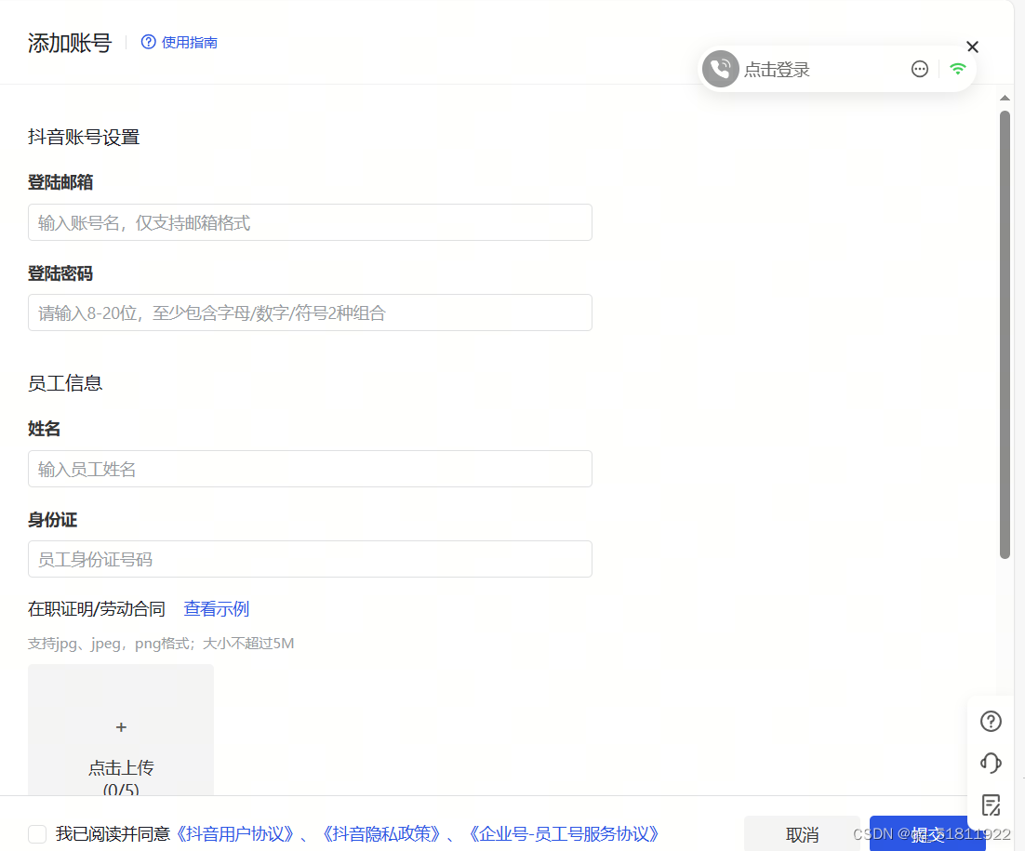Open the 使用指南 help guide link
The width and height of the screenshot is (1025, 851).
tap(189, 43)
